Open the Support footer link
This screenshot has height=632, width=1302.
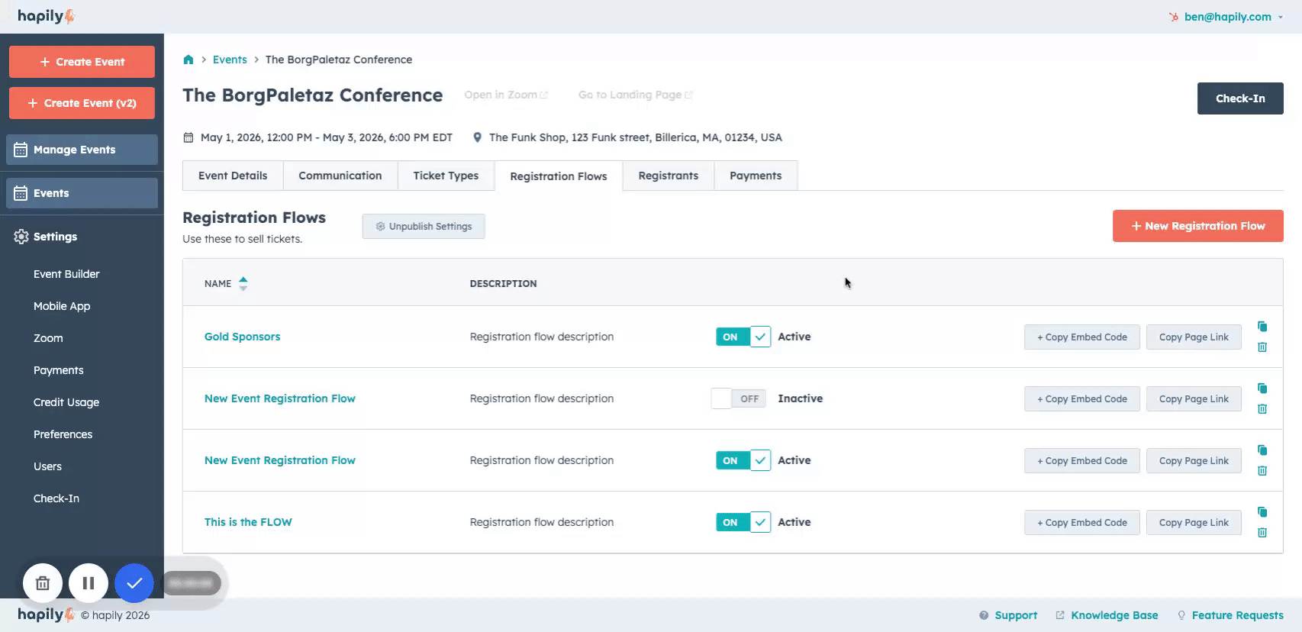tap(1008, 615)
